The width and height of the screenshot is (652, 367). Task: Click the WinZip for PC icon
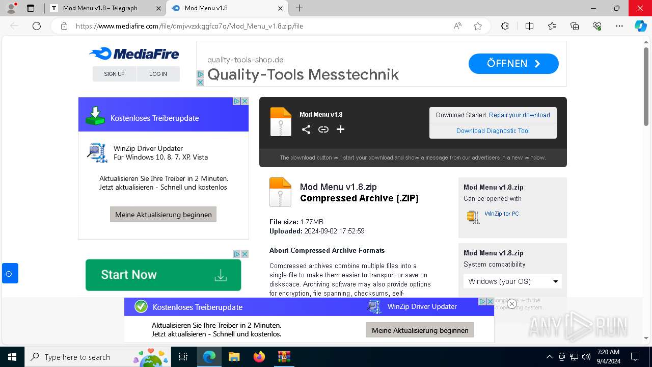(473, 217)
